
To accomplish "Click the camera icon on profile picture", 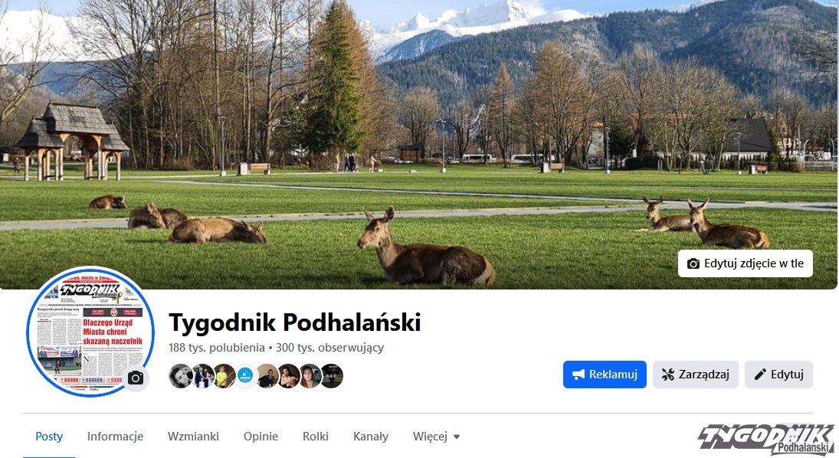I will (136, 378).
